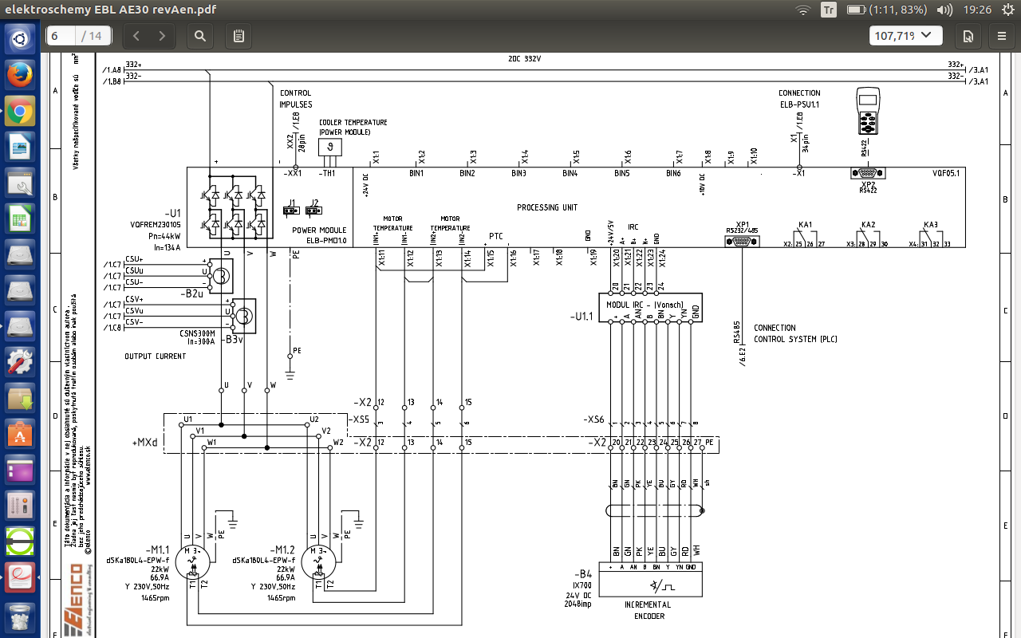This screenshot has width=1021, height=638.
Task: Go to the previous page arrow
Action: point(136,36)
